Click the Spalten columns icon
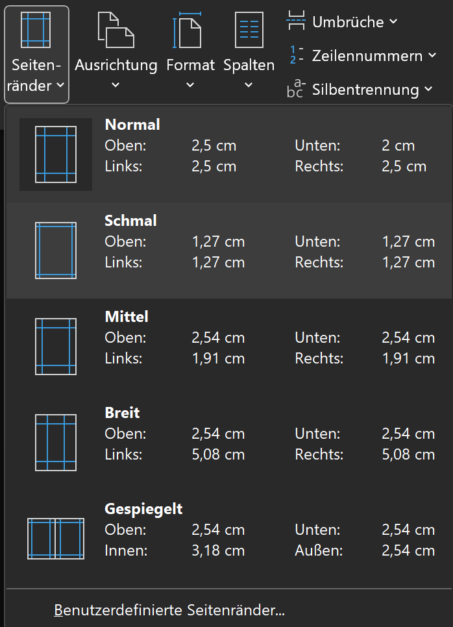 click(x=249, y=30)
